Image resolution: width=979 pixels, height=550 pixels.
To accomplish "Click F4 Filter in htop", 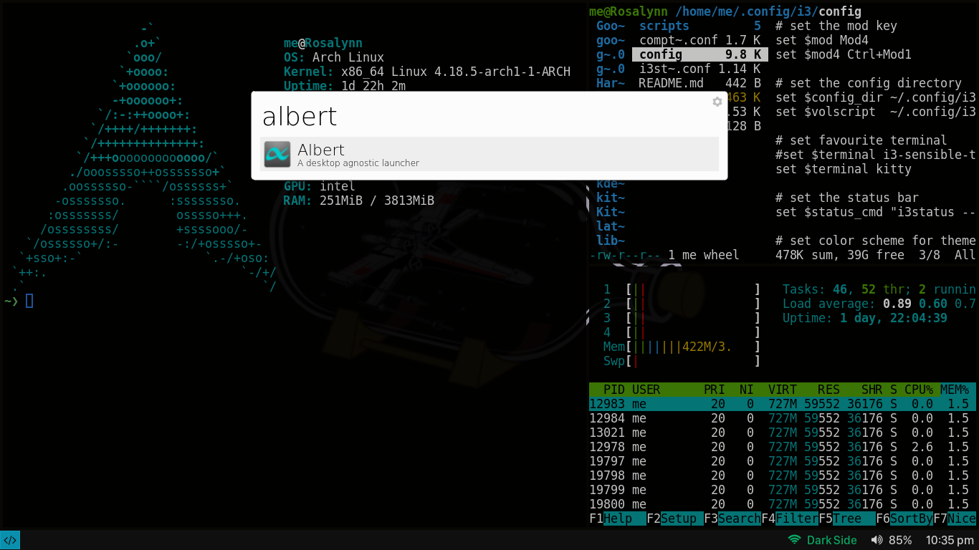I will click(x=790, y=518).
